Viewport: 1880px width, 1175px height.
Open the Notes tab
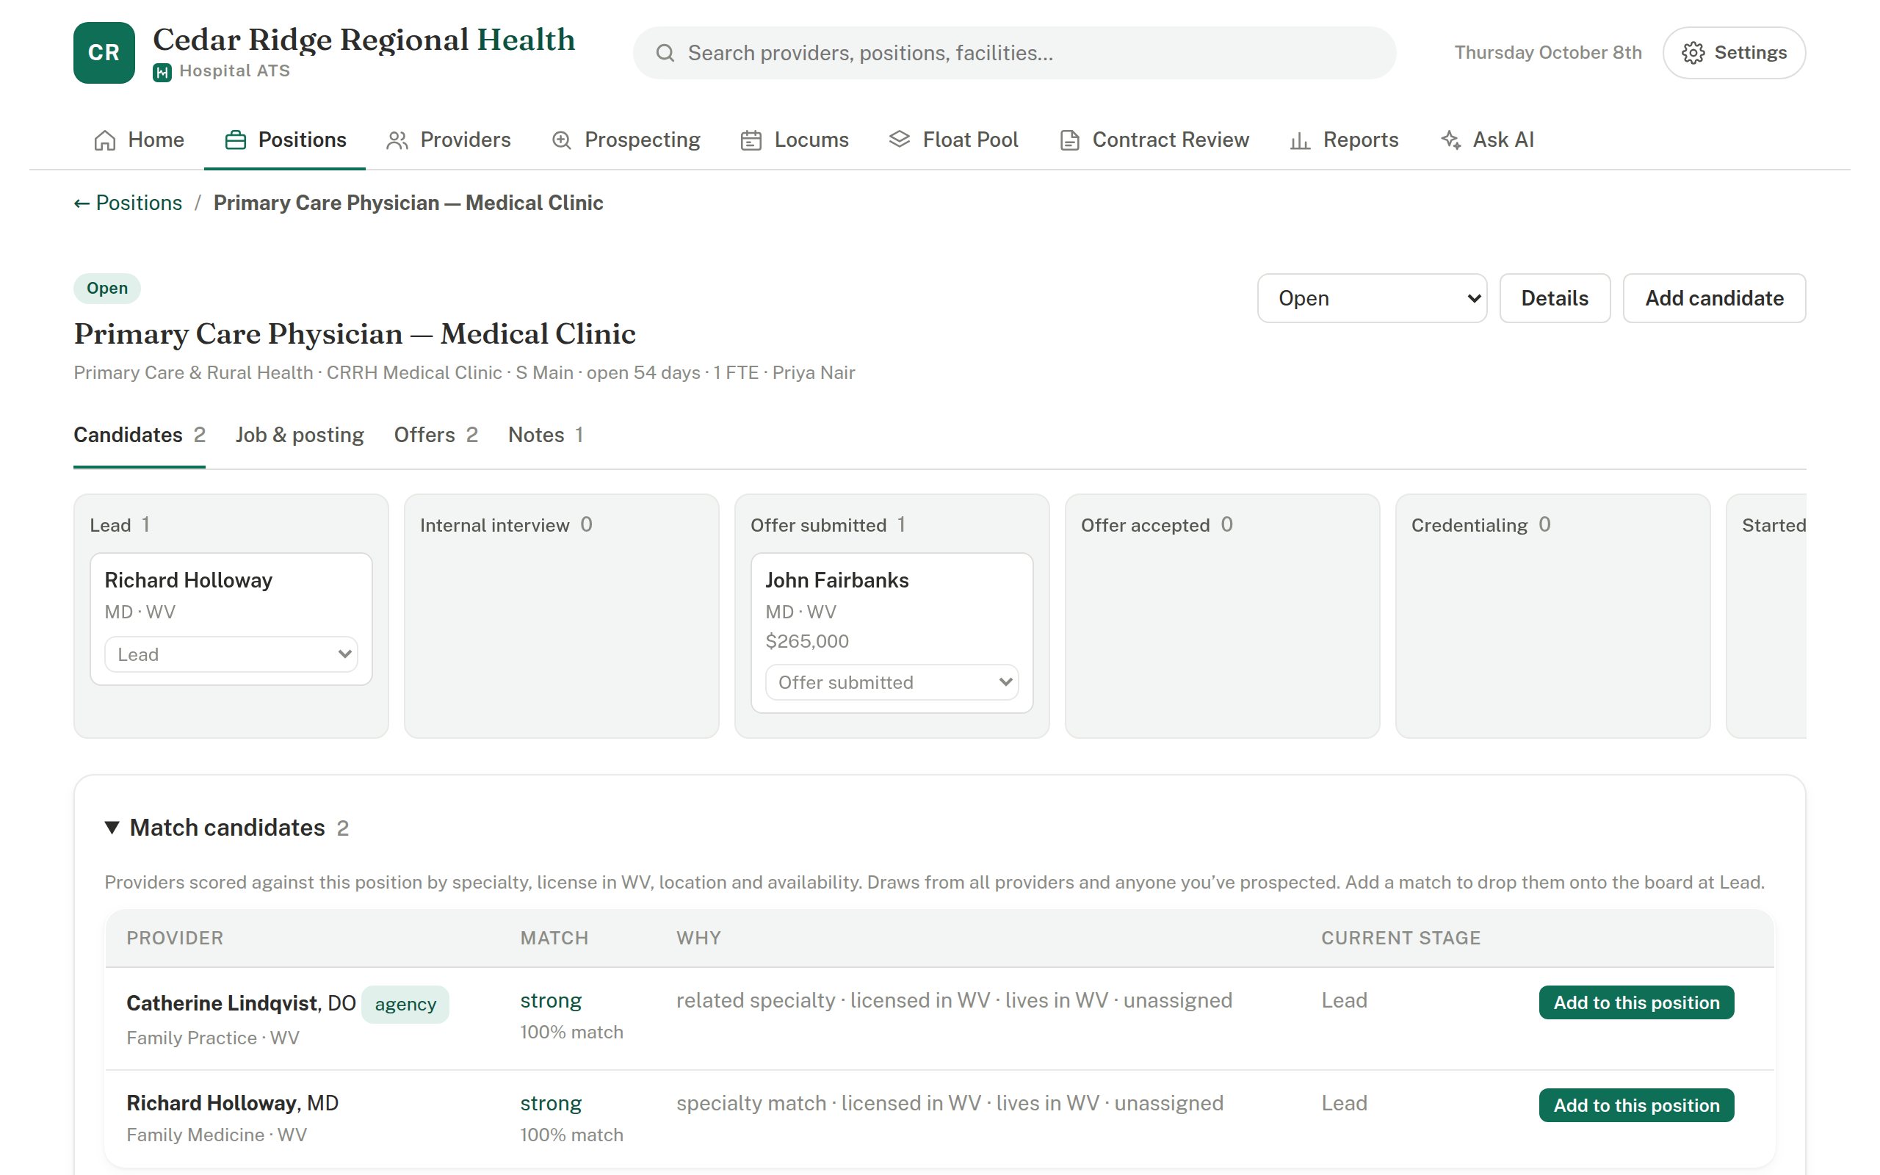tap(546, 435)
